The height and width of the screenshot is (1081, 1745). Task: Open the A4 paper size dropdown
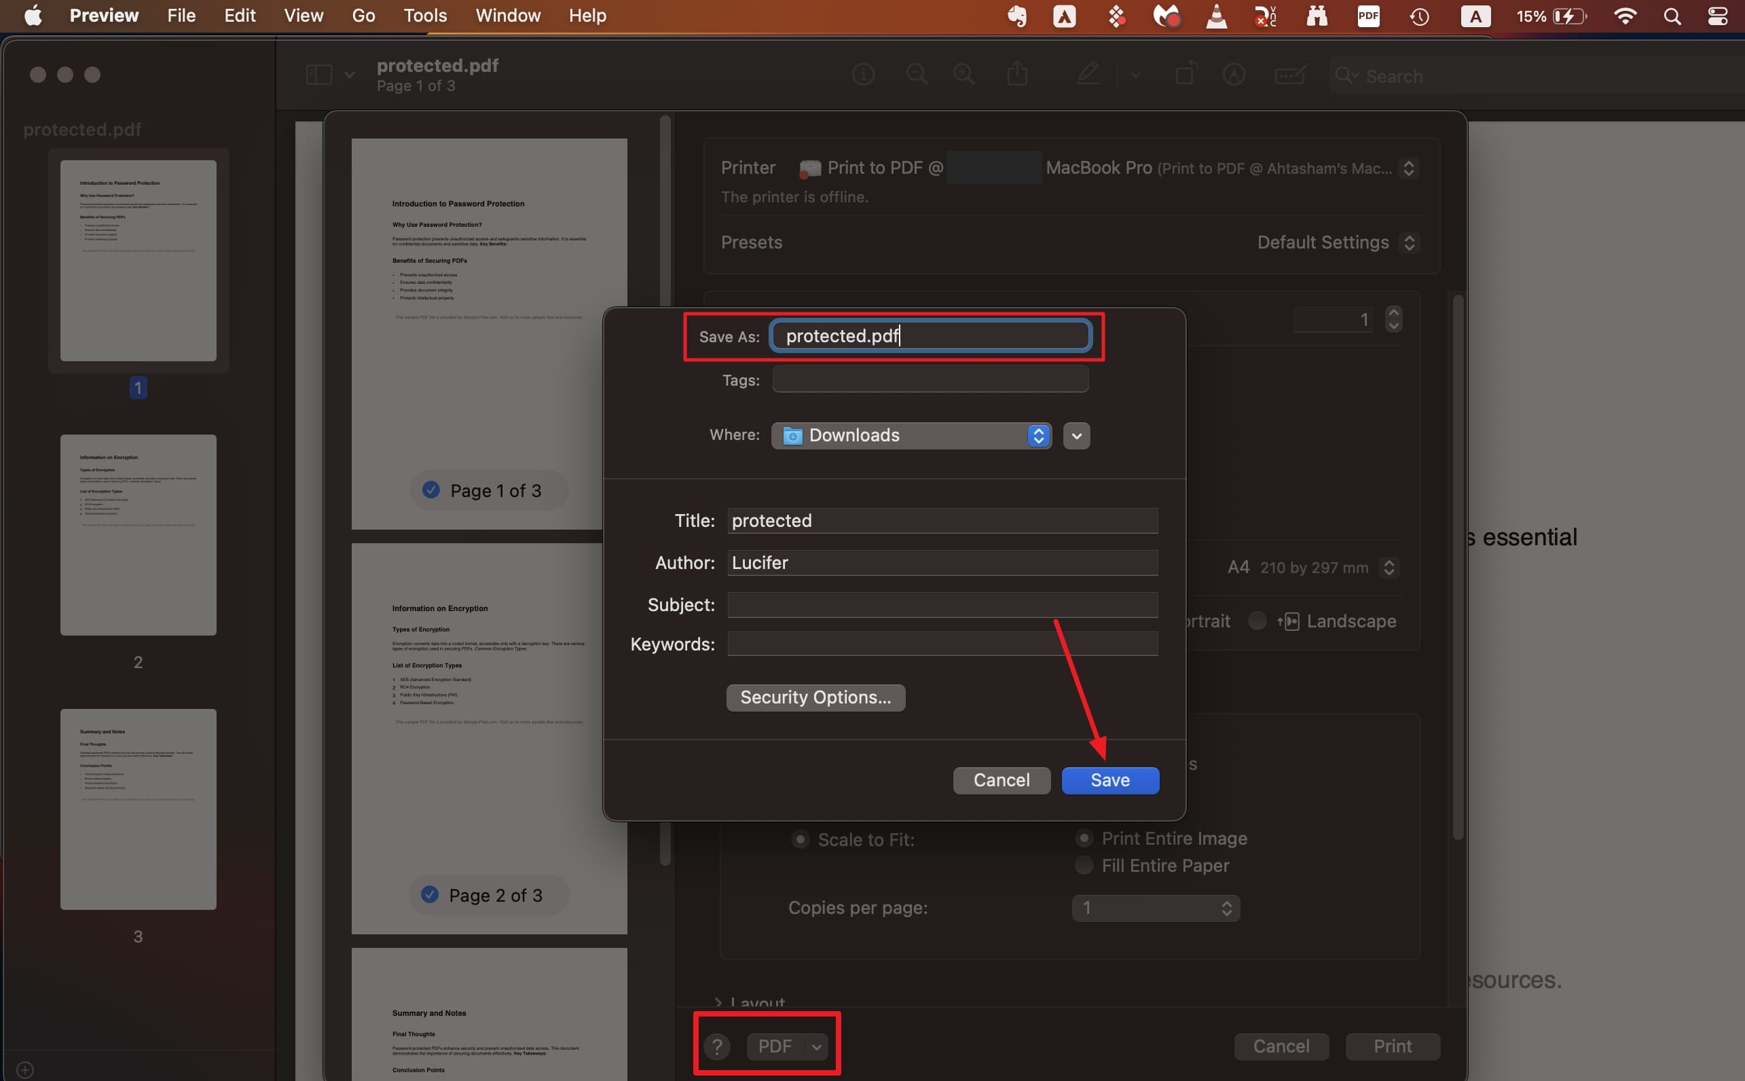point(1389,568)
